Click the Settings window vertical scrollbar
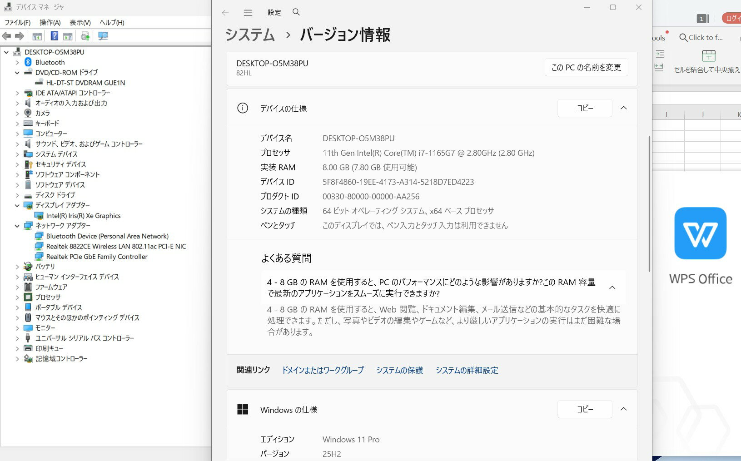Viewport: 741px width, 461px height. tap(649, 204)
